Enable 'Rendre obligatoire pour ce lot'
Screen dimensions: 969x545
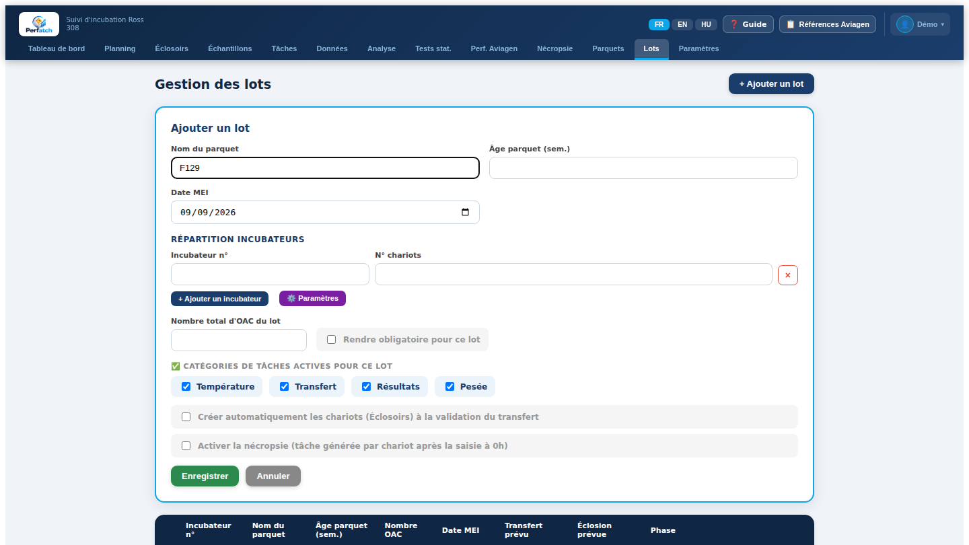pos(332,340)
